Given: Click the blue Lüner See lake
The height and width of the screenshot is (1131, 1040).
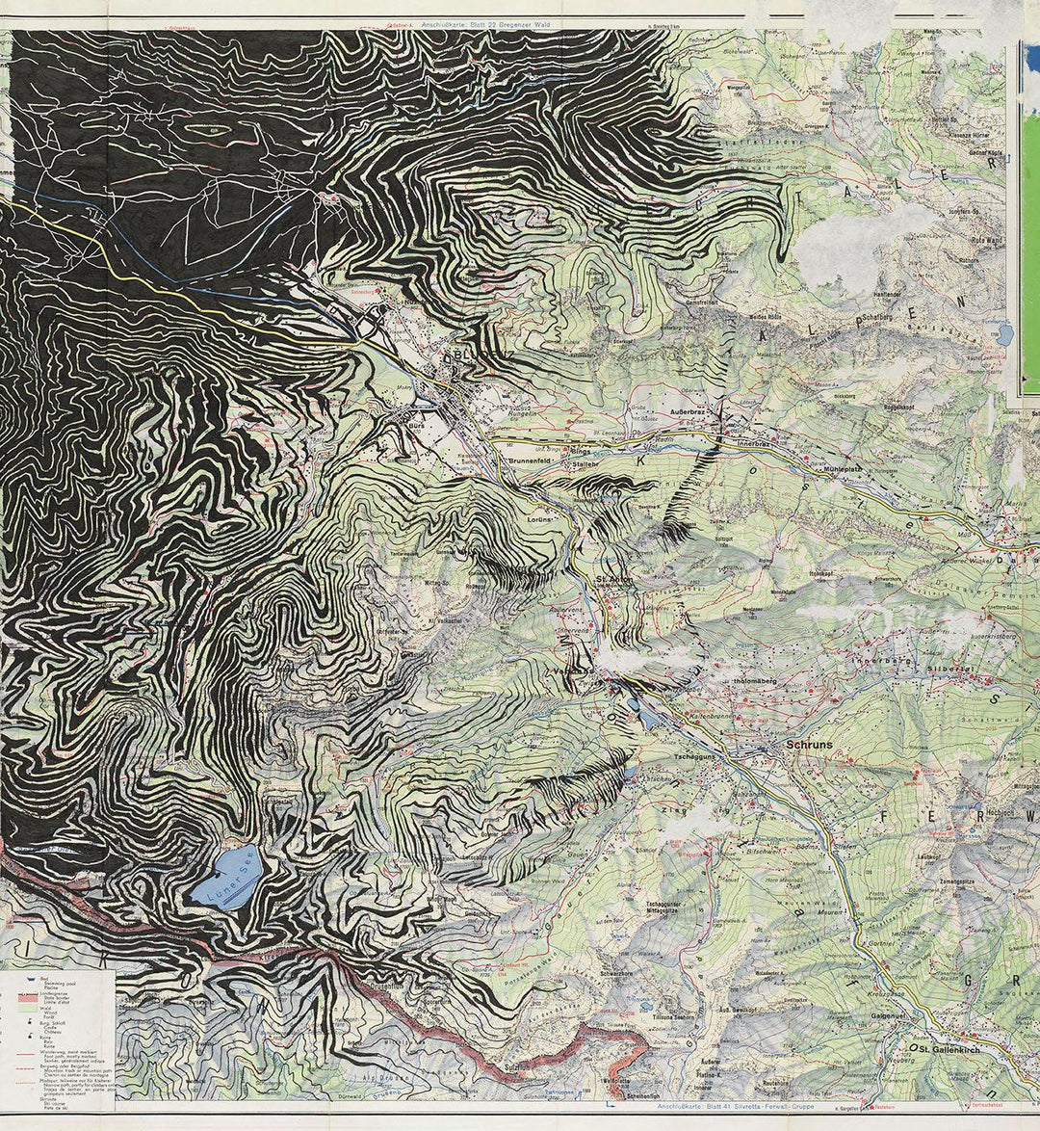Looking at the screenshot, I should (x=226, y=877).
